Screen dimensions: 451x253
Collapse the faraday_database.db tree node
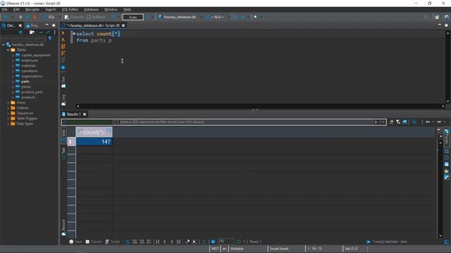[3, 45]
